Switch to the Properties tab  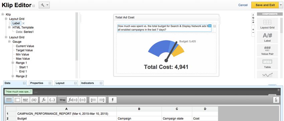click(40, 83)
